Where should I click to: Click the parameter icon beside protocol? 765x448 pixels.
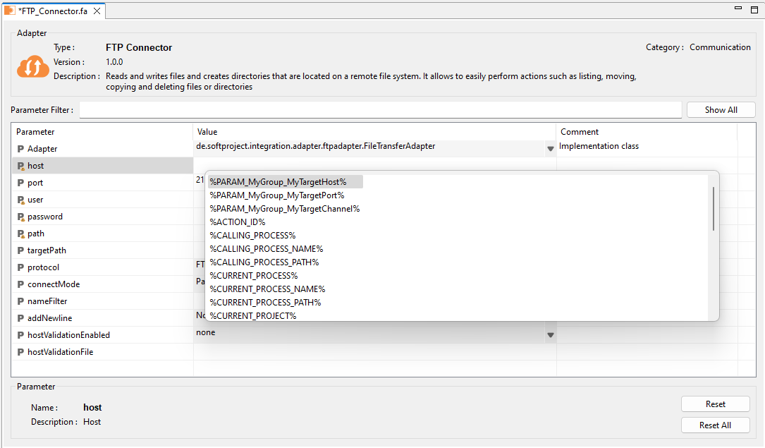pos(21,267)
